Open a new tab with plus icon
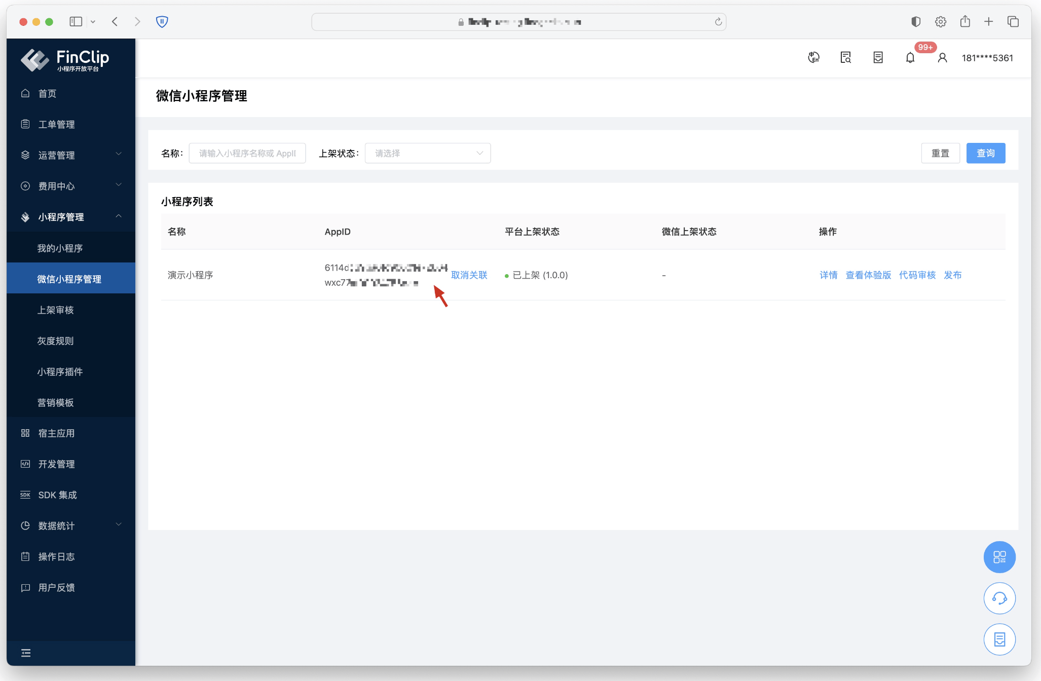1041x681 pixels. [x=988, y=21]
